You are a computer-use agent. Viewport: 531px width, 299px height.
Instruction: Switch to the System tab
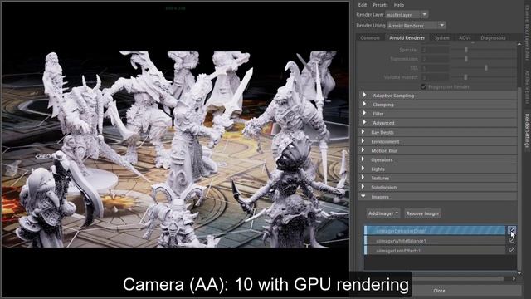[x=442, y=37]
